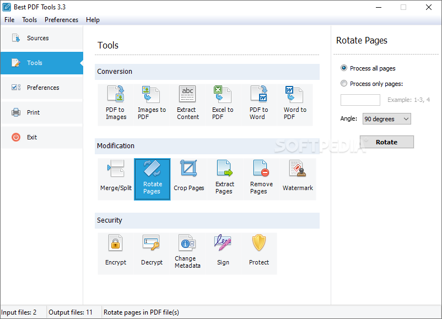442x319 pixels.
Task: Select the Extract Content tool
Action: [188, 105]
